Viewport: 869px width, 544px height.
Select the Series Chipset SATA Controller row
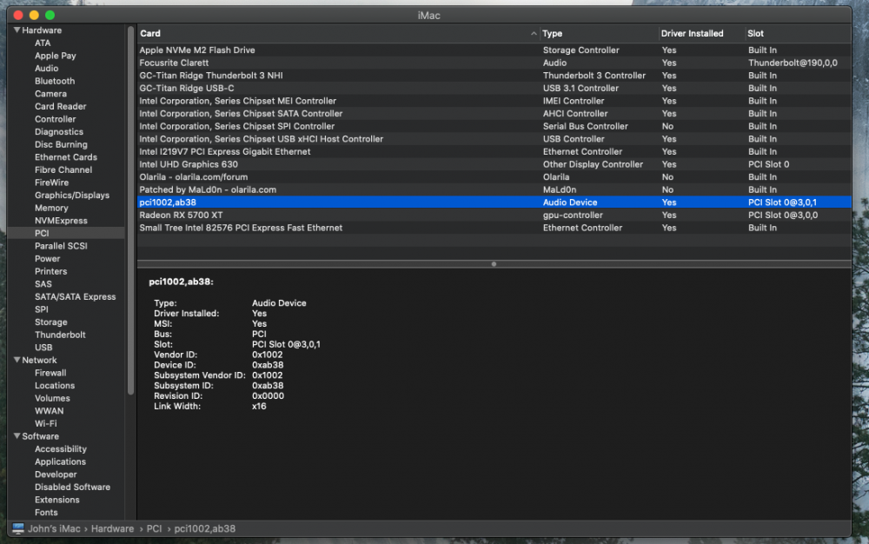(494, 114)
